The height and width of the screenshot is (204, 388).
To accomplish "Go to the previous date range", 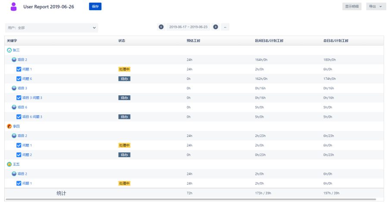I will point(161,27).
